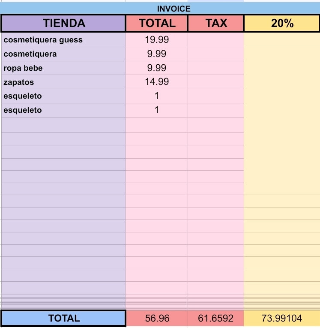Select the second esqueleto cell
The image size is (320, 328).
[x=63, y=110]
